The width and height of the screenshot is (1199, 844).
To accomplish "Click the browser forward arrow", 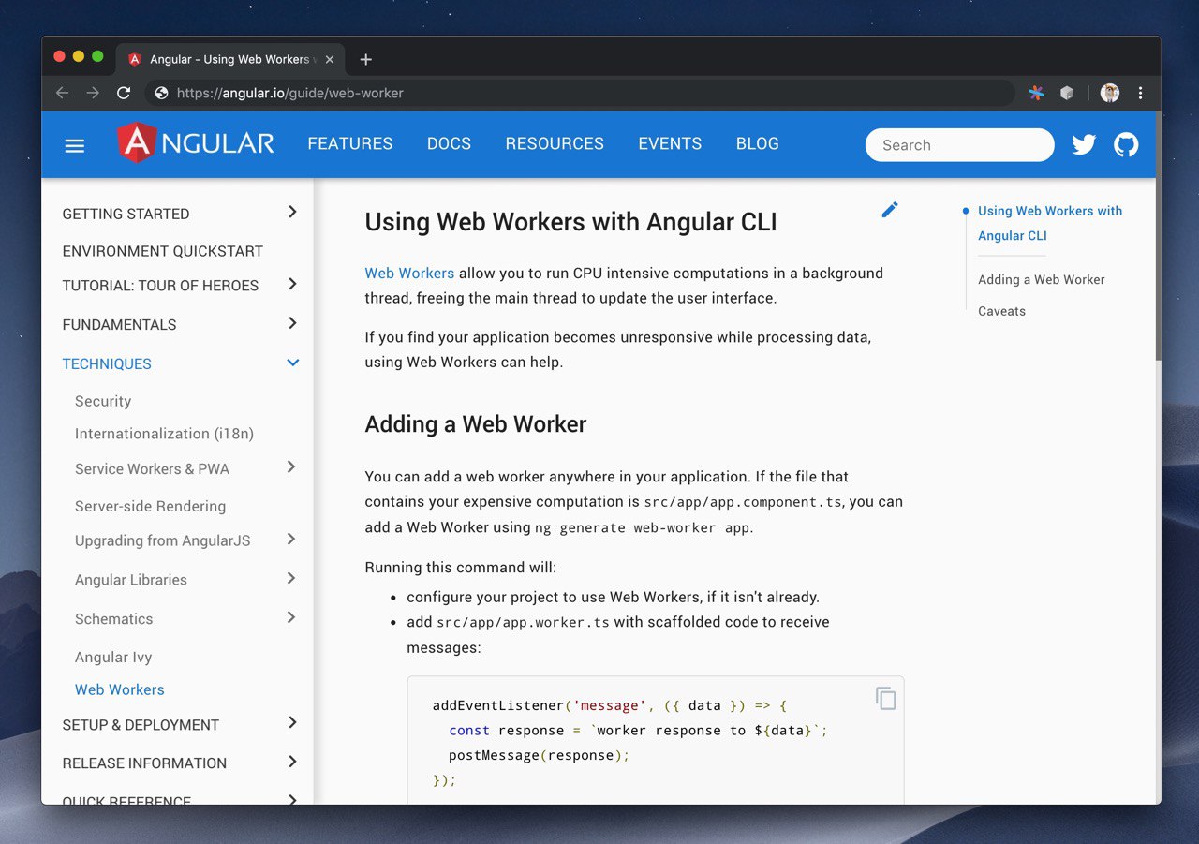I will coord(93,93).
